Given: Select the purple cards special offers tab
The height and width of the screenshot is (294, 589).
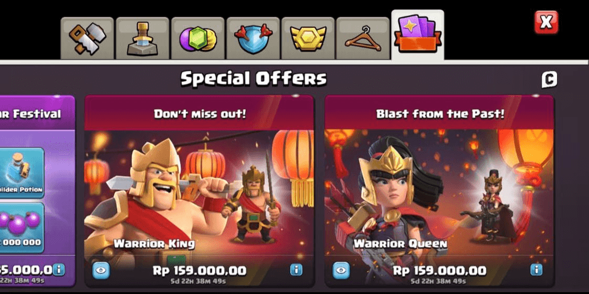Looking at the screenshot, I should pyautogui.click(x=418, y=35).
